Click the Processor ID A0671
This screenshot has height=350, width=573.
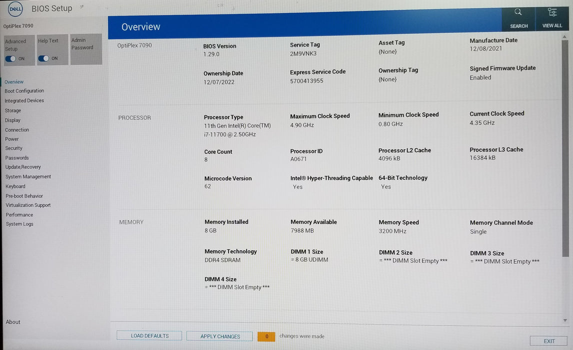[298, 159]
